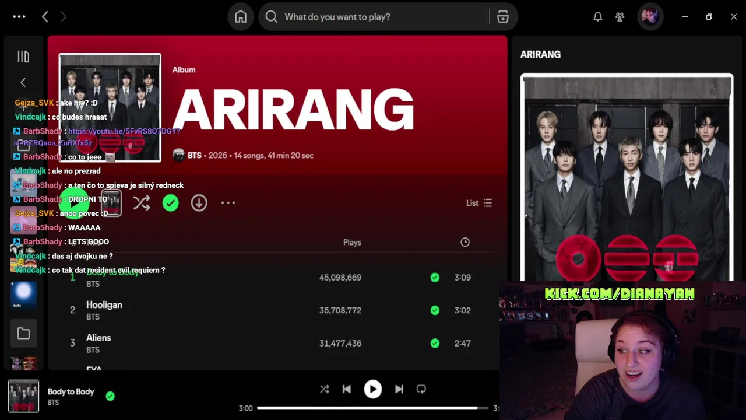Screen dimensions: 746x420
Task: Open the Home page
Action: click(x=241, y=17)
